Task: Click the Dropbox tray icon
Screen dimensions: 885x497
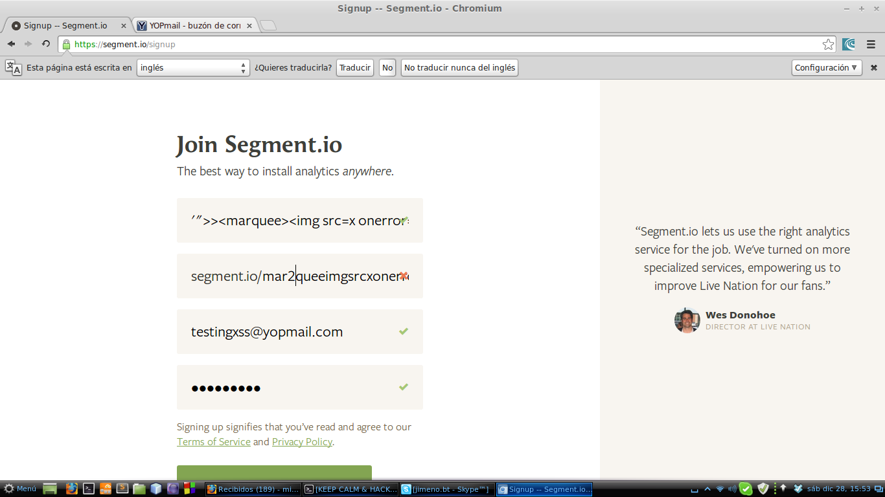Action: click(x=798, y=489)
